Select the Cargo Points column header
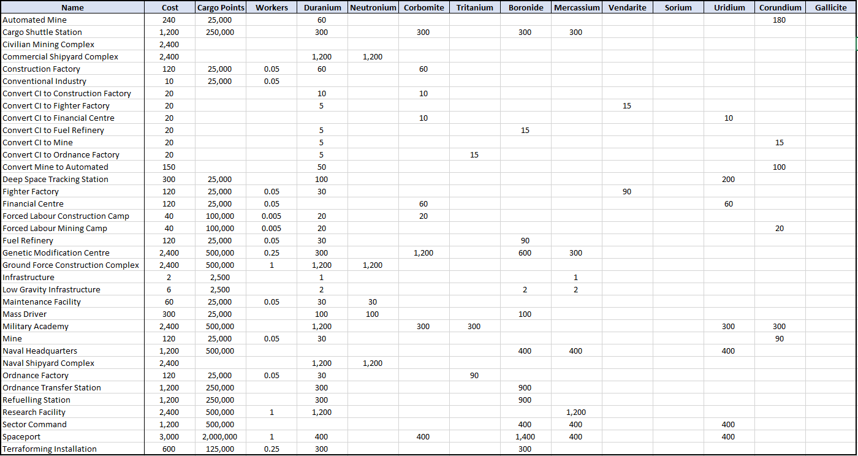 click(221, 7)
